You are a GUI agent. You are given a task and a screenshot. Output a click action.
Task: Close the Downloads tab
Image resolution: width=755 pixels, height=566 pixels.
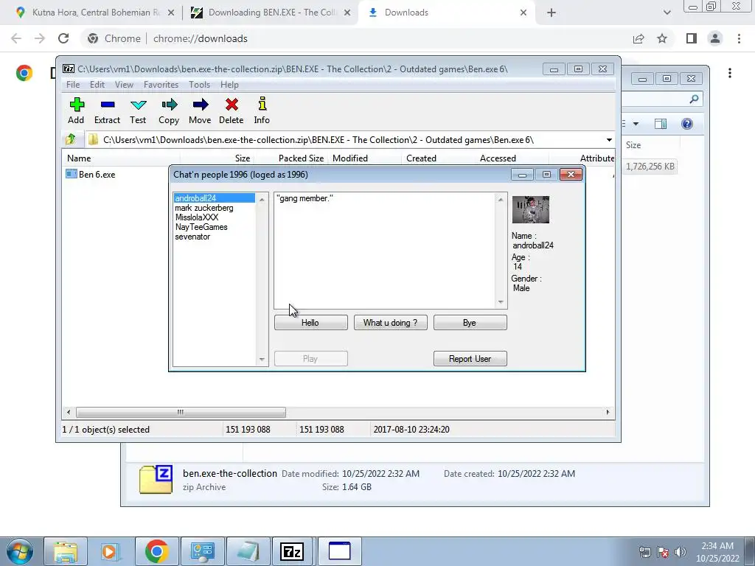(523, 13)
